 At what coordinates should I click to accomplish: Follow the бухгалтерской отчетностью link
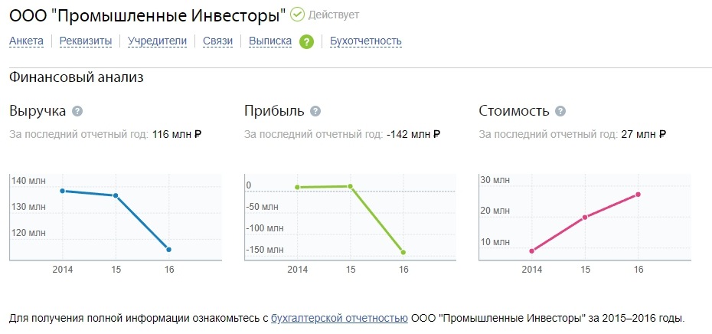click(339, 318)
